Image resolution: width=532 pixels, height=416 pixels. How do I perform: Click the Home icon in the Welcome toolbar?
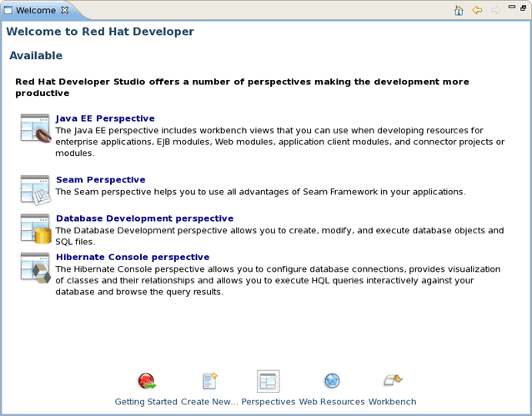pos(459,11)
